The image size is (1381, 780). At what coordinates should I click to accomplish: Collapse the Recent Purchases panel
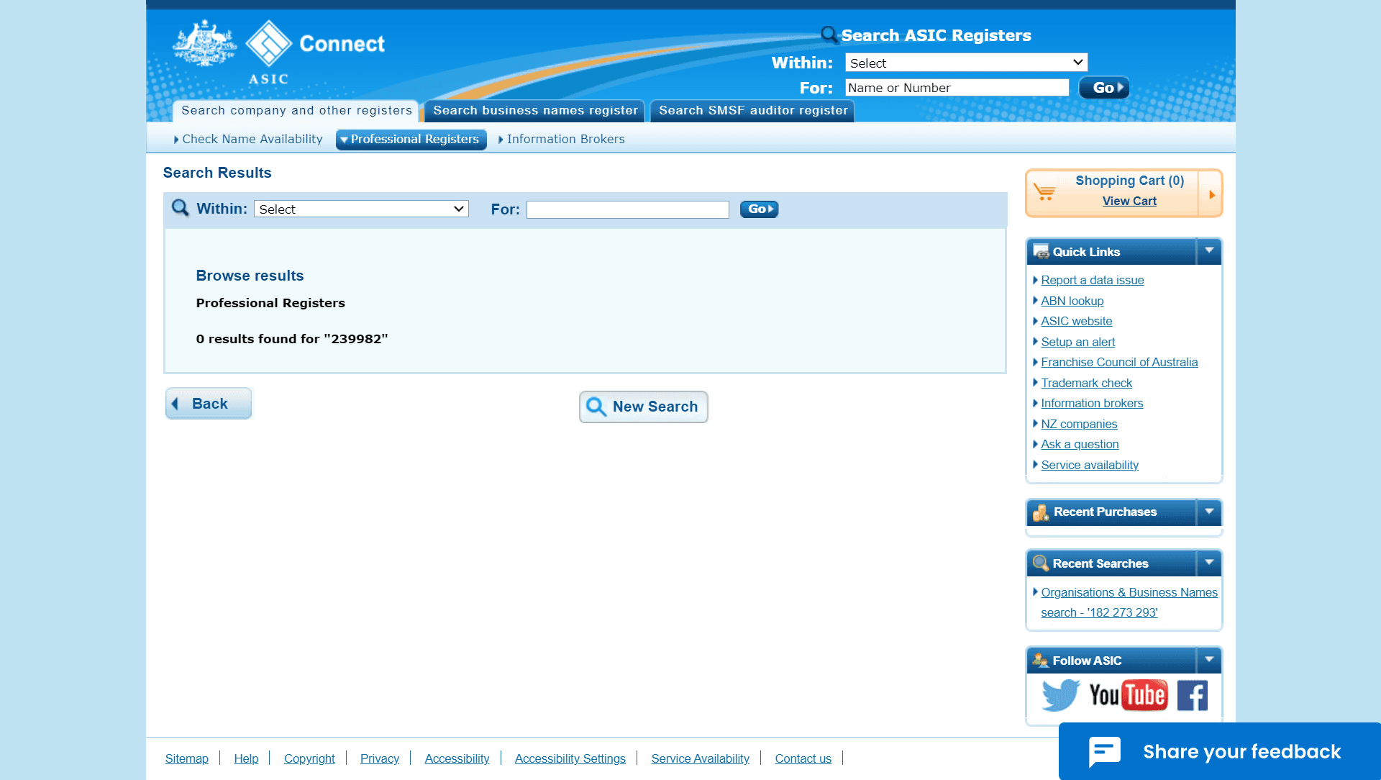[1209, 512]
